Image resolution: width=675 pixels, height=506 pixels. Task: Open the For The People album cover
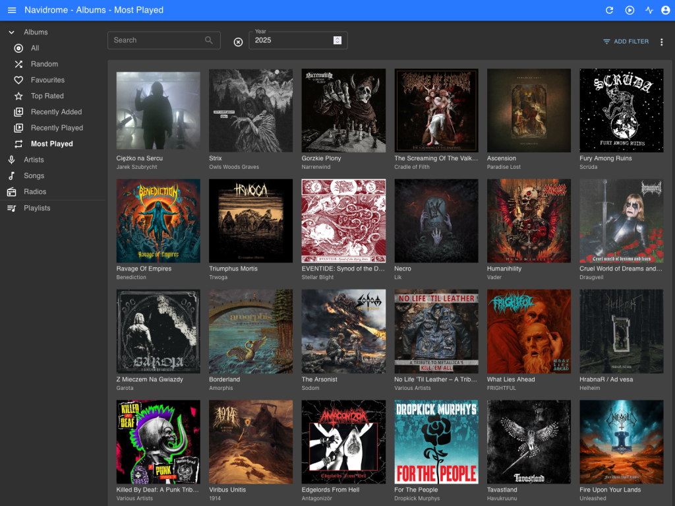(436, 441)
